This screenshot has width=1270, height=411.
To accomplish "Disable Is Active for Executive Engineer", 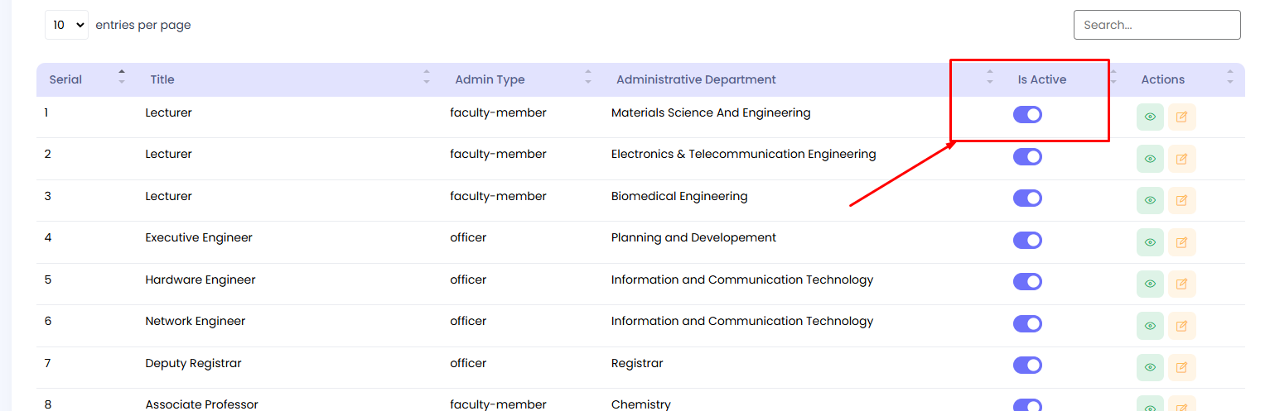I will (x=1027, y=240).
